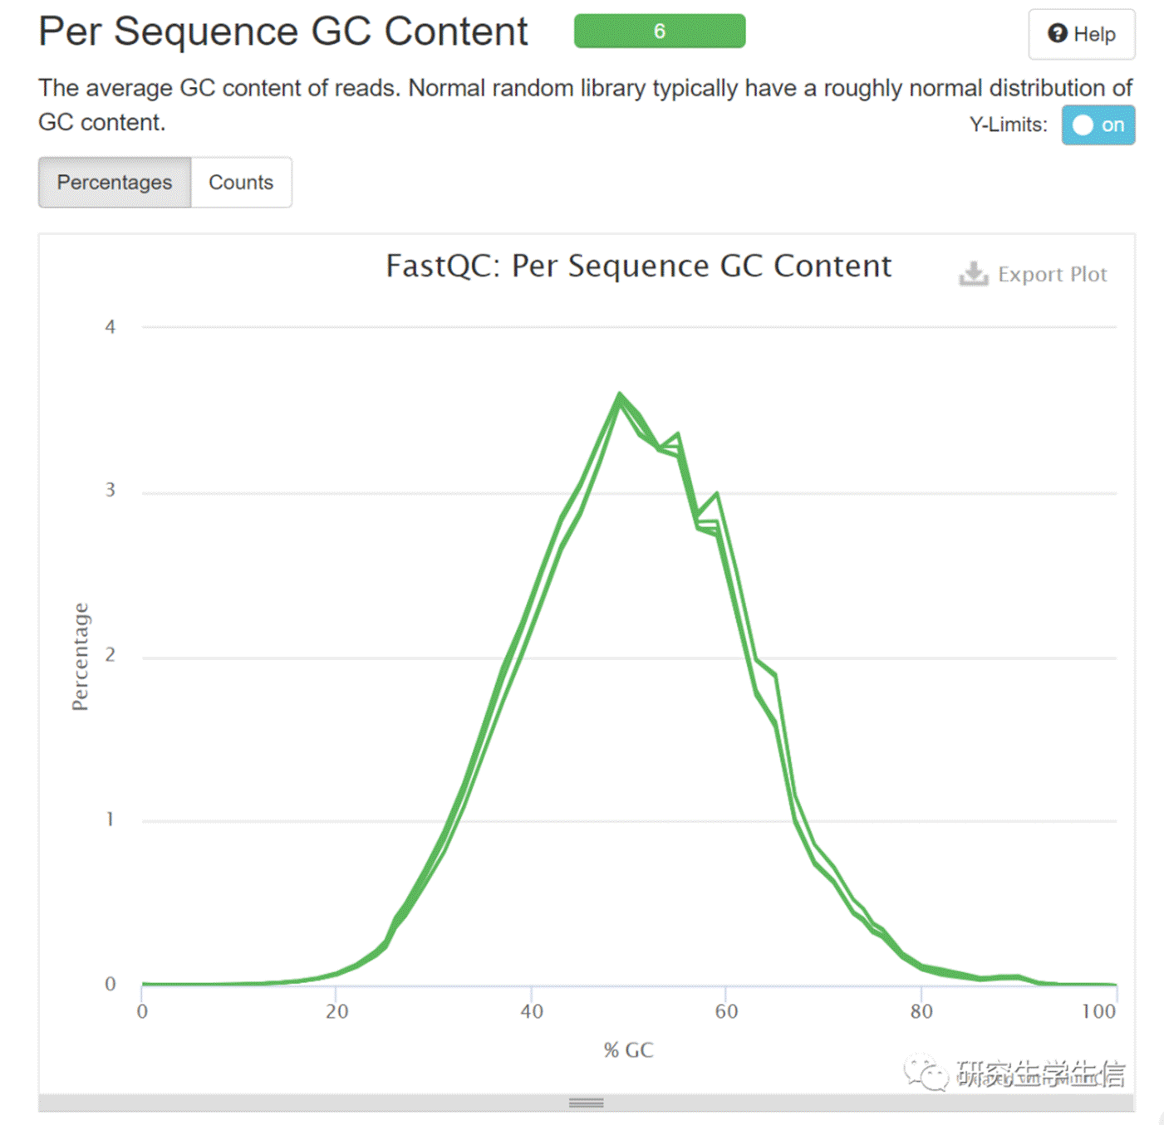
Task: Open the Help button
Action: [x=1081, y=34]
